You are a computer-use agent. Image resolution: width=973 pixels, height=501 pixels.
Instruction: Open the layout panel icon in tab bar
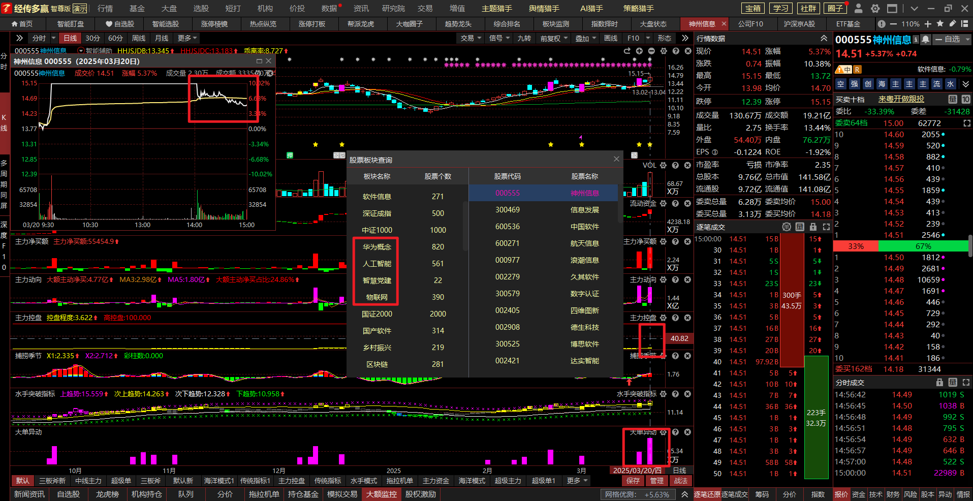[964, 24]
